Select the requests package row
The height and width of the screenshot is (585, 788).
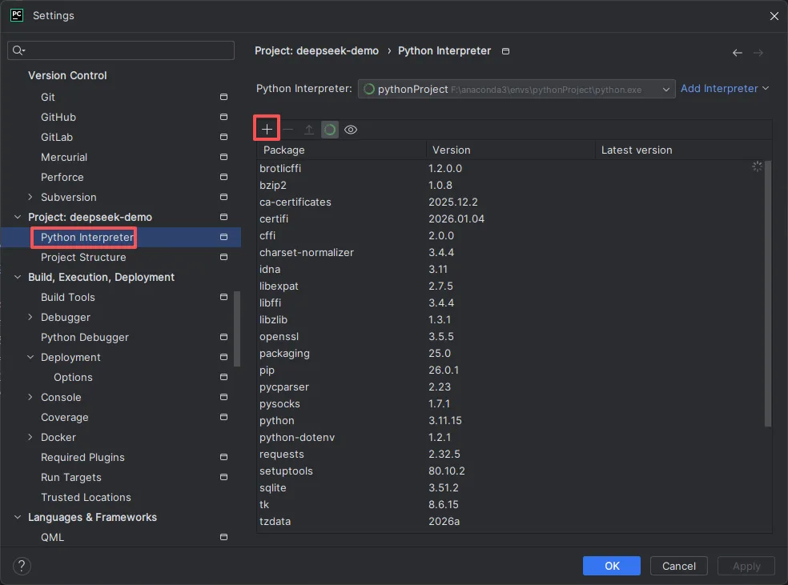[x=510, y=454]
